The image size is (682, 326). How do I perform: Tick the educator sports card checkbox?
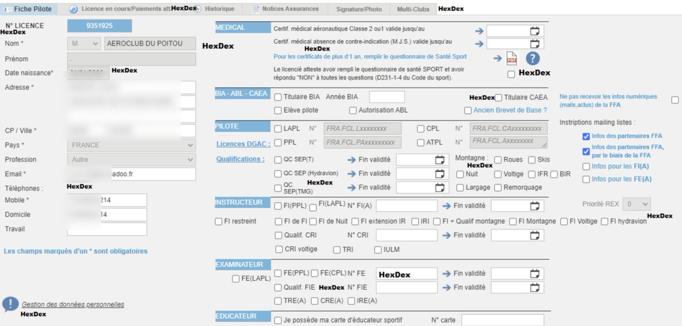(278, 320)
